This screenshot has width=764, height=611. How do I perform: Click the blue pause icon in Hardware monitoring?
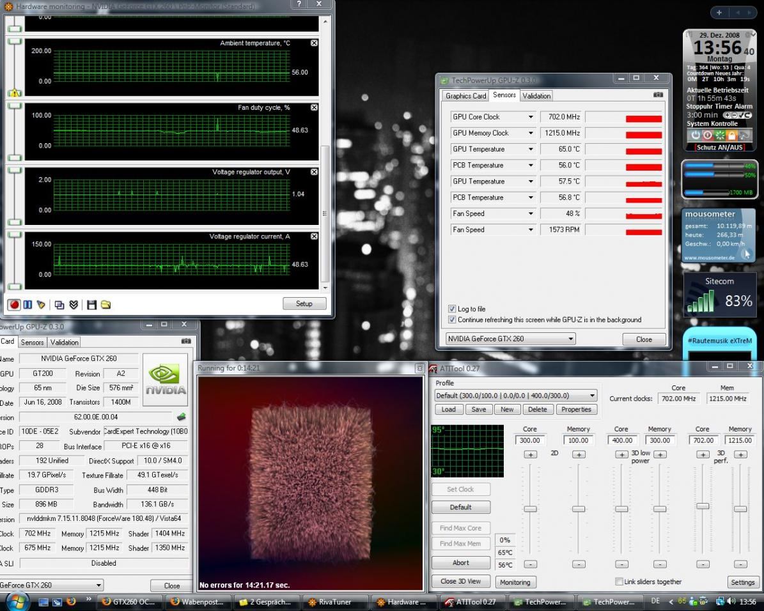tap(27, 304)
